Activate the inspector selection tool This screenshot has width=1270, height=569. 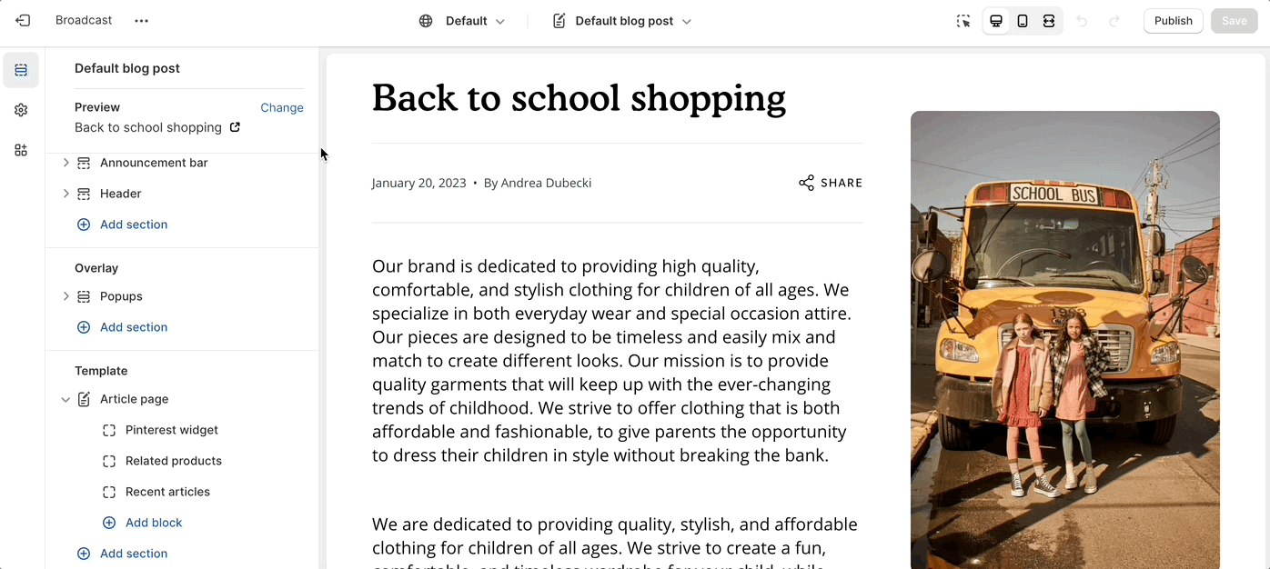coord(963,21)
